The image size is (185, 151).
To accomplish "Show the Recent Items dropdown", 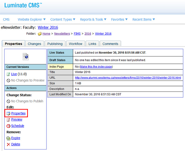I will (144, 19).
